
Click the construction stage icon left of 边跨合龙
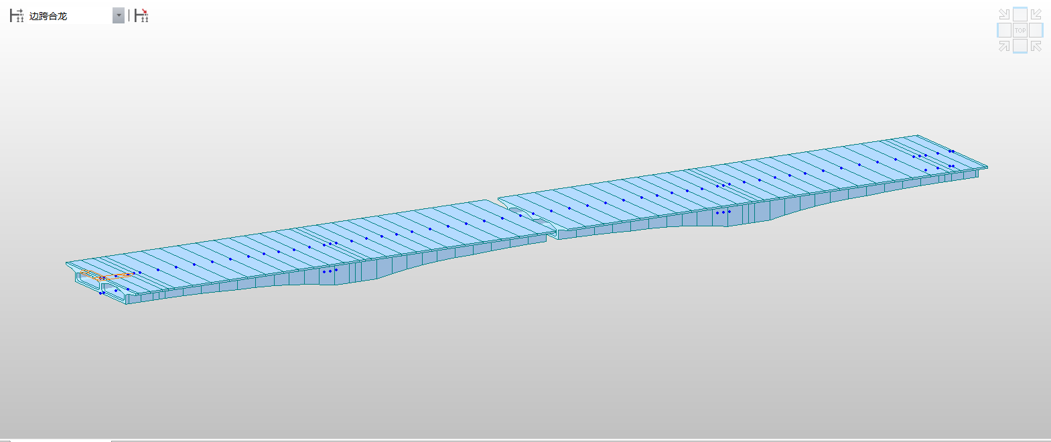pyautogui.click(x=17, y=15)
